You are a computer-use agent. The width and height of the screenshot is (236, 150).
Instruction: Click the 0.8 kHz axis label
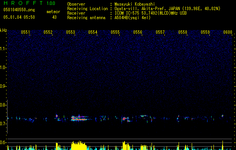3,105
